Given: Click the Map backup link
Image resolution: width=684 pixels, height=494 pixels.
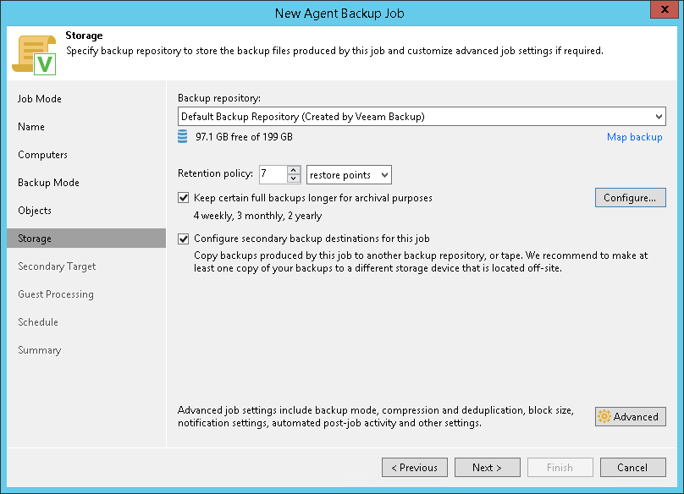Looking at the screenshot, I should (x=634, y=137).
